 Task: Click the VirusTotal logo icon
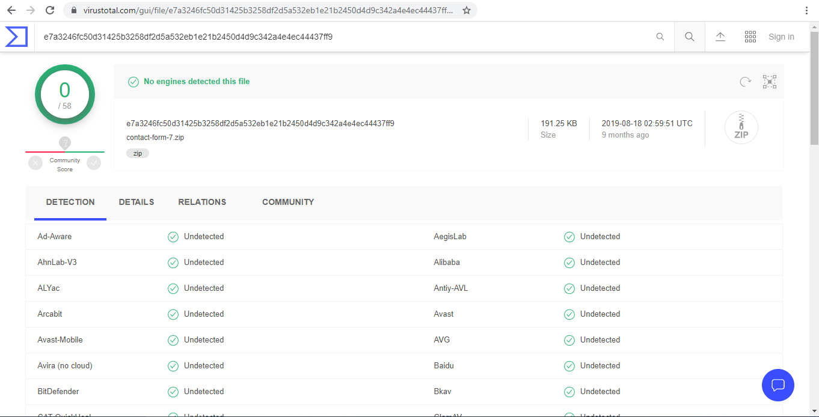17,37
